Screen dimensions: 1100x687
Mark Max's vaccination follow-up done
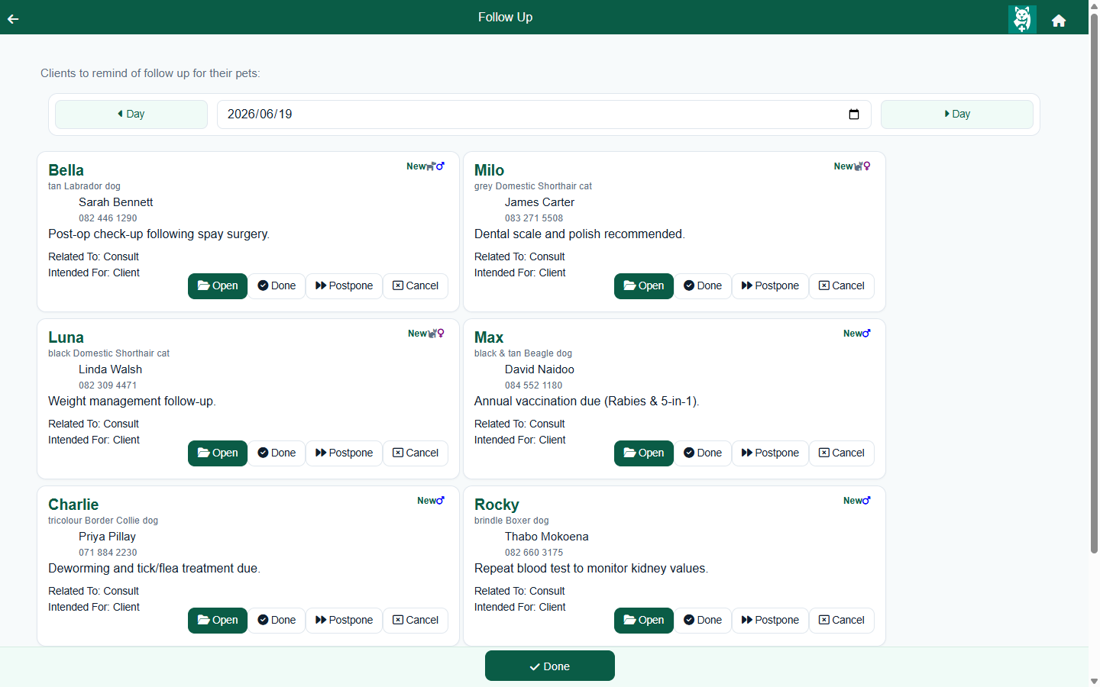(x=703, y=453)
